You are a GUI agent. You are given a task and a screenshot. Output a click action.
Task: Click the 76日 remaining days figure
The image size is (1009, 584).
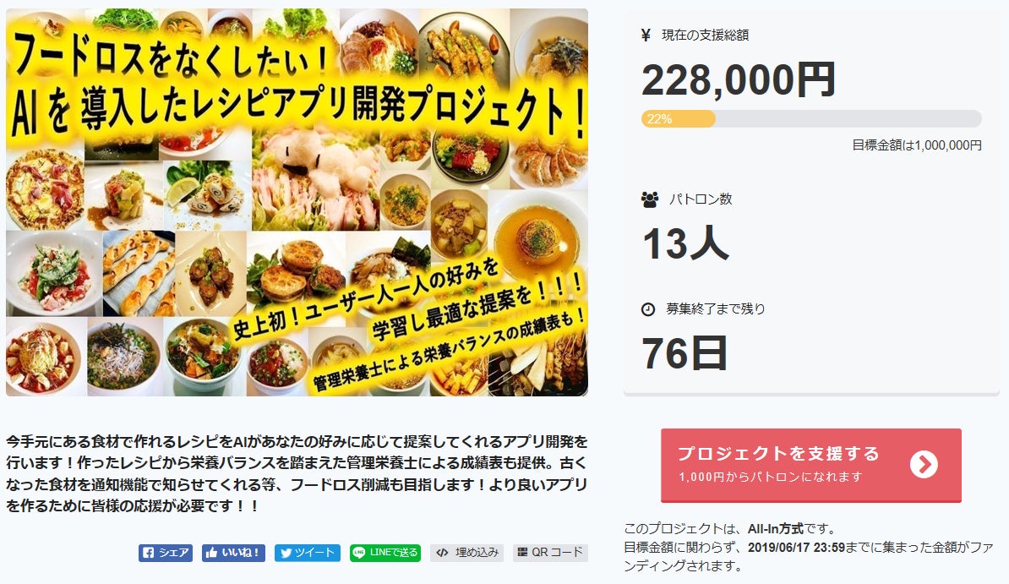point(685,353)
